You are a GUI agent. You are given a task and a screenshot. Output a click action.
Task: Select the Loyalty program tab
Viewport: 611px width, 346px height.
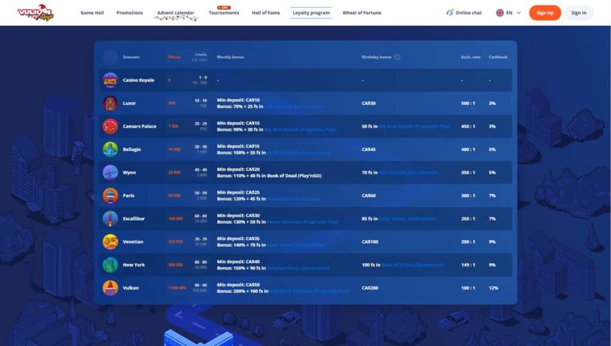pyautogui.click(x=311, y=13)
